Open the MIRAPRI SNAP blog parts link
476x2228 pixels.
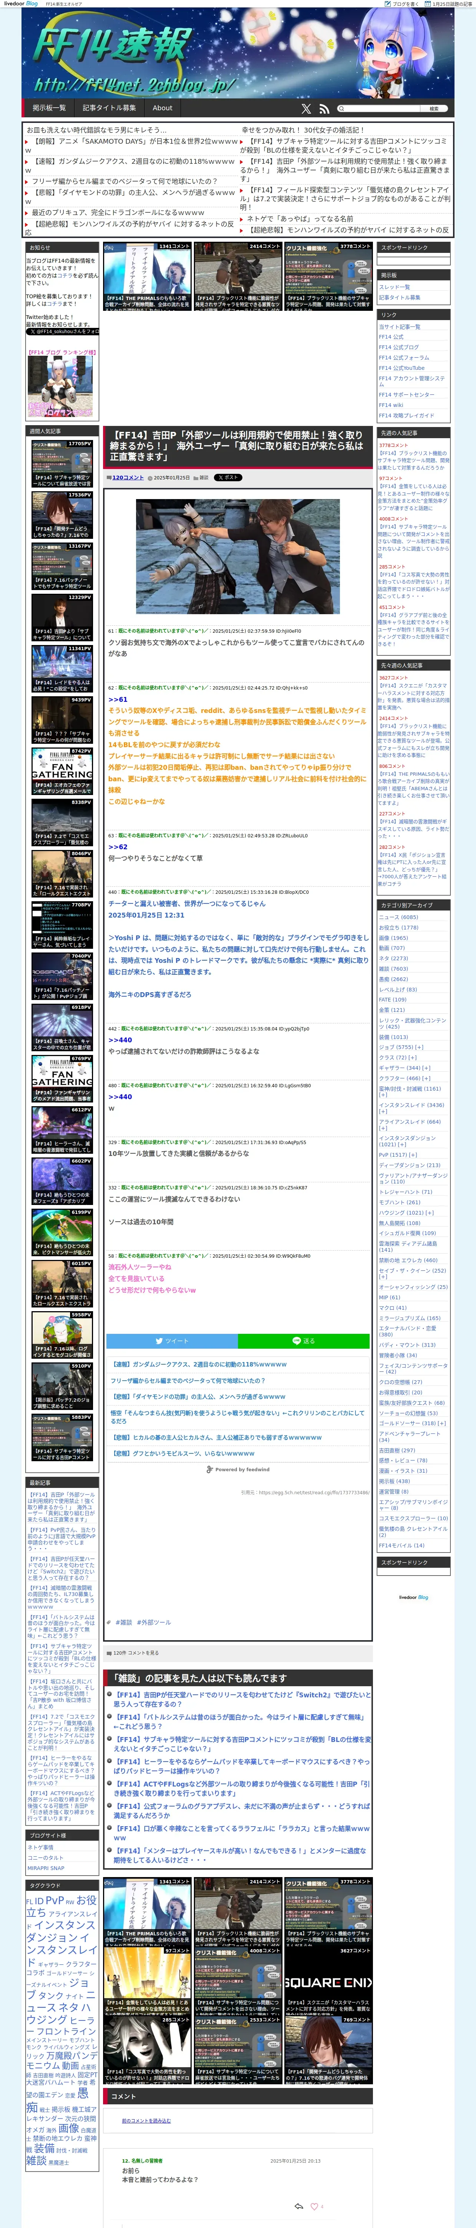point(46,1868)
